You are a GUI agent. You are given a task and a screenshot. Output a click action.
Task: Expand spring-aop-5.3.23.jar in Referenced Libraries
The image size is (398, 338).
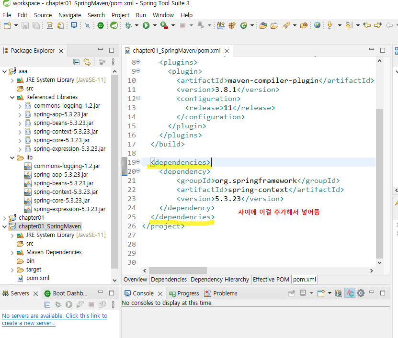pyautogui.click(x=20, y=115)
